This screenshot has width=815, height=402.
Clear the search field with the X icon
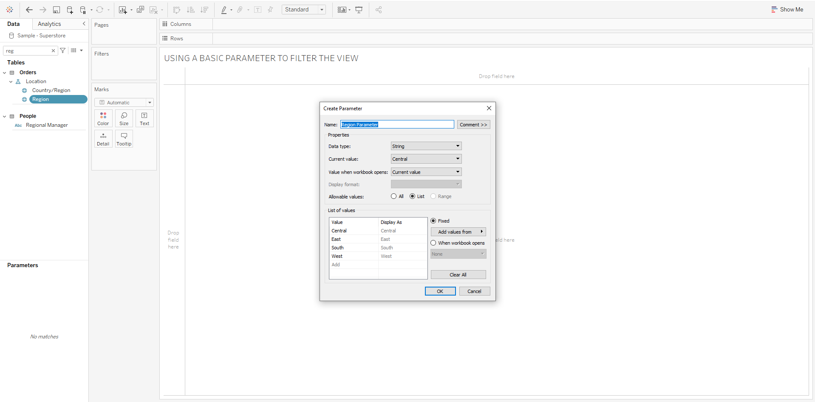tap(53, 51)
